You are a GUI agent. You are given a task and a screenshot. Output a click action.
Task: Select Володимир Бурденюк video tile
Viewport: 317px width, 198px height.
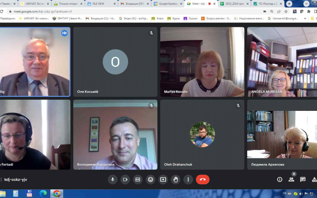click(115, 135)
